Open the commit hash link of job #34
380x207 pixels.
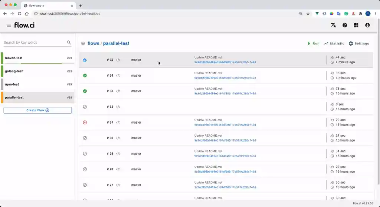(x=225, y=78)
